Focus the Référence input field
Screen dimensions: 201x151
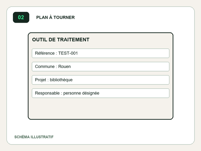click(100, 53)
